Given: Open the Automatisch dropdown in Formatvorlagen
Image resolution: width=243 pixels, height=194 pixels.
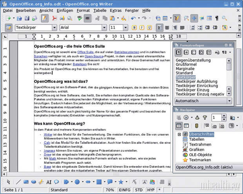Looking at the screenshot, I should tap(229, 101).
